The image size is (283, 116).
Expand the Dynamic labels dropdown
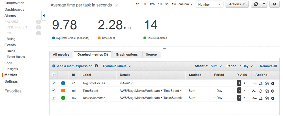tap(117, 66)
